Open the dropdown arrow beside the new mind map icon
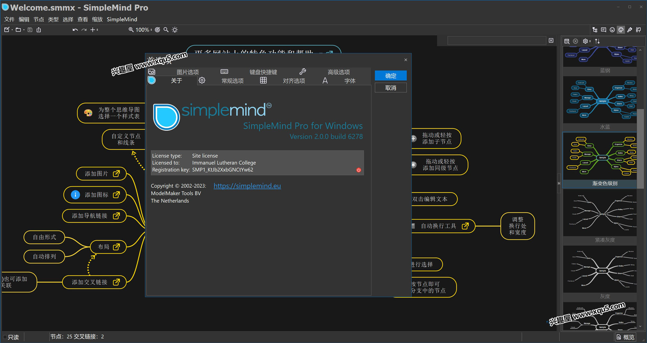 coord(12,30)
